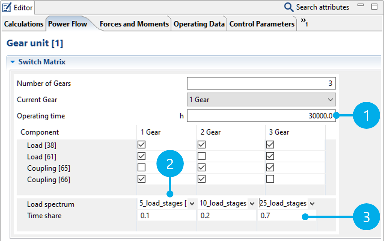Click blue callout marker number 2
Screen dimensions: 384x241
(x=170, y=164)
